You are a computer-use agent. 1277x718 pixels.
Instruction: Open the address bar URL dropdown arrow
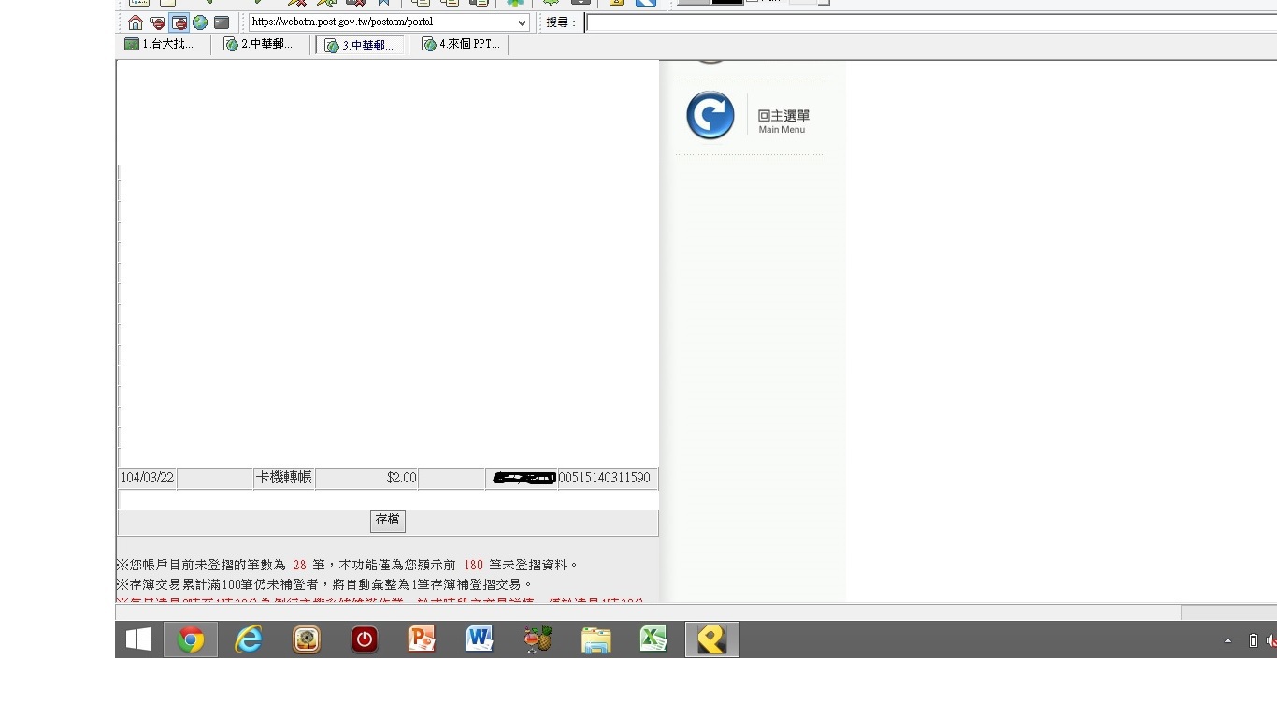click(522, 22)
